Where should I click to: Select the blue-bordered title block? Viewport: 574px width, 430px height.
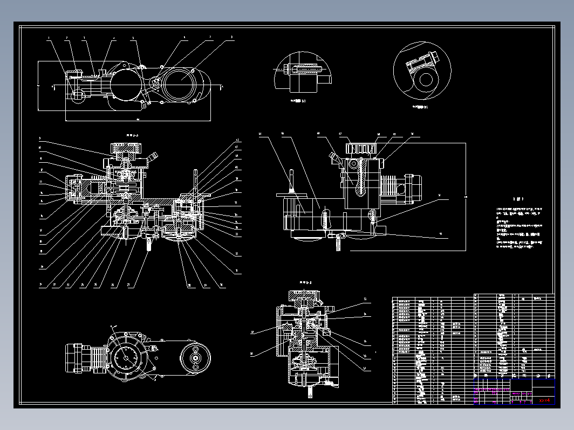pos(514,392)
